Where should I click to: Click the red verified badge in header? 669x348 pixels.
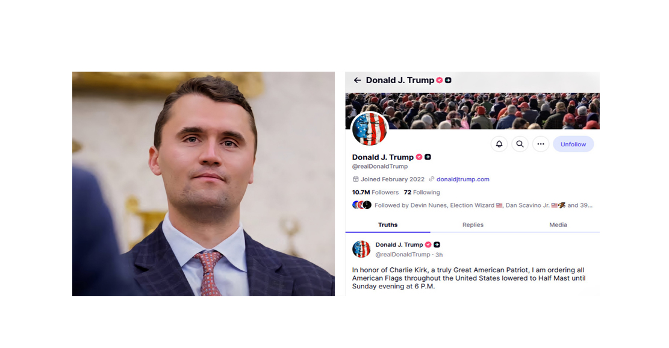coord(440,80)
